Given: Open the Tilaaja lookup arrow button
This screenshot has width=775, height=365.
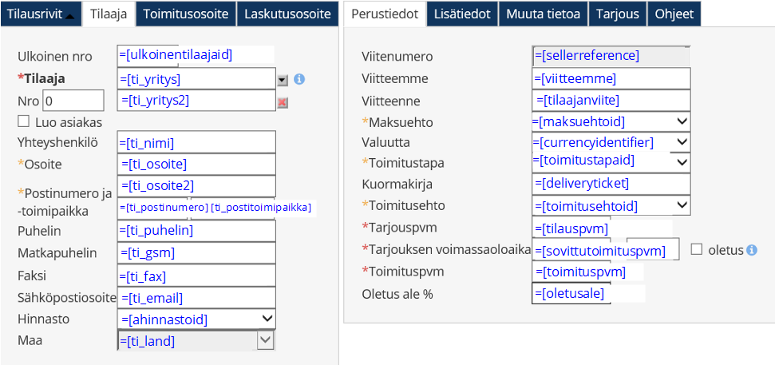Looking at the screenshot, I should pos(282,79).
